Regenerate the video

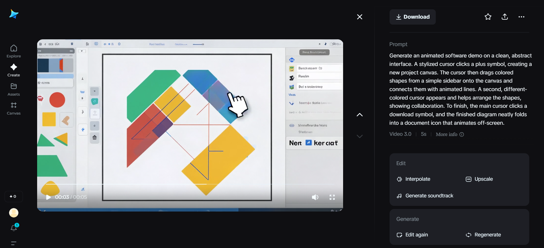483,235
